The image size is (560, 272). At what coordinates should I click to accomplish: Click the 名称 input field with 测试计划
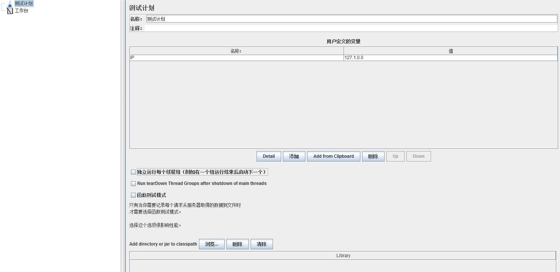(352, 19)
